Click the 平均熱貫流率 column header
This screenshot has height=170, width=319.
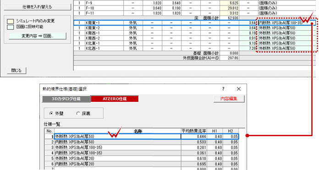(x=194, y=131)
